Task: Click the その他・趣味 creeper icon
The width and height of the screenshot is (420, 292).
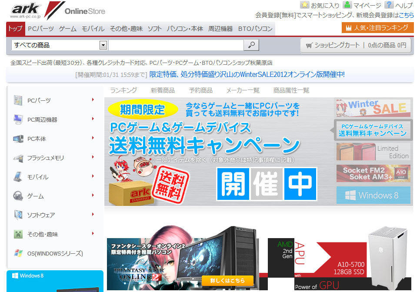Action: tap(18, 234)
